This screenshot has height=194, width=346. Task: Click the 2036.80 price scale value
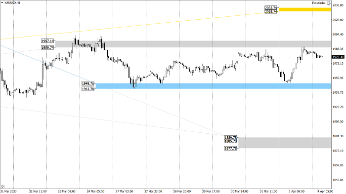tap(338, 5)
